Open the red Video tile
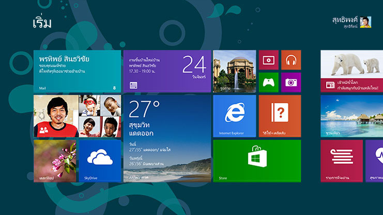383x215 pixels. tap(268, 60)
